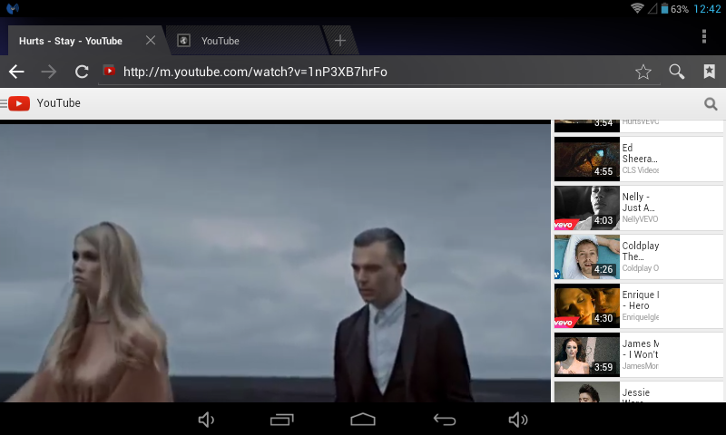Open the Coldplay suggested video
The width and height of the screenshot is (726, 435).
tap(605, 256)
